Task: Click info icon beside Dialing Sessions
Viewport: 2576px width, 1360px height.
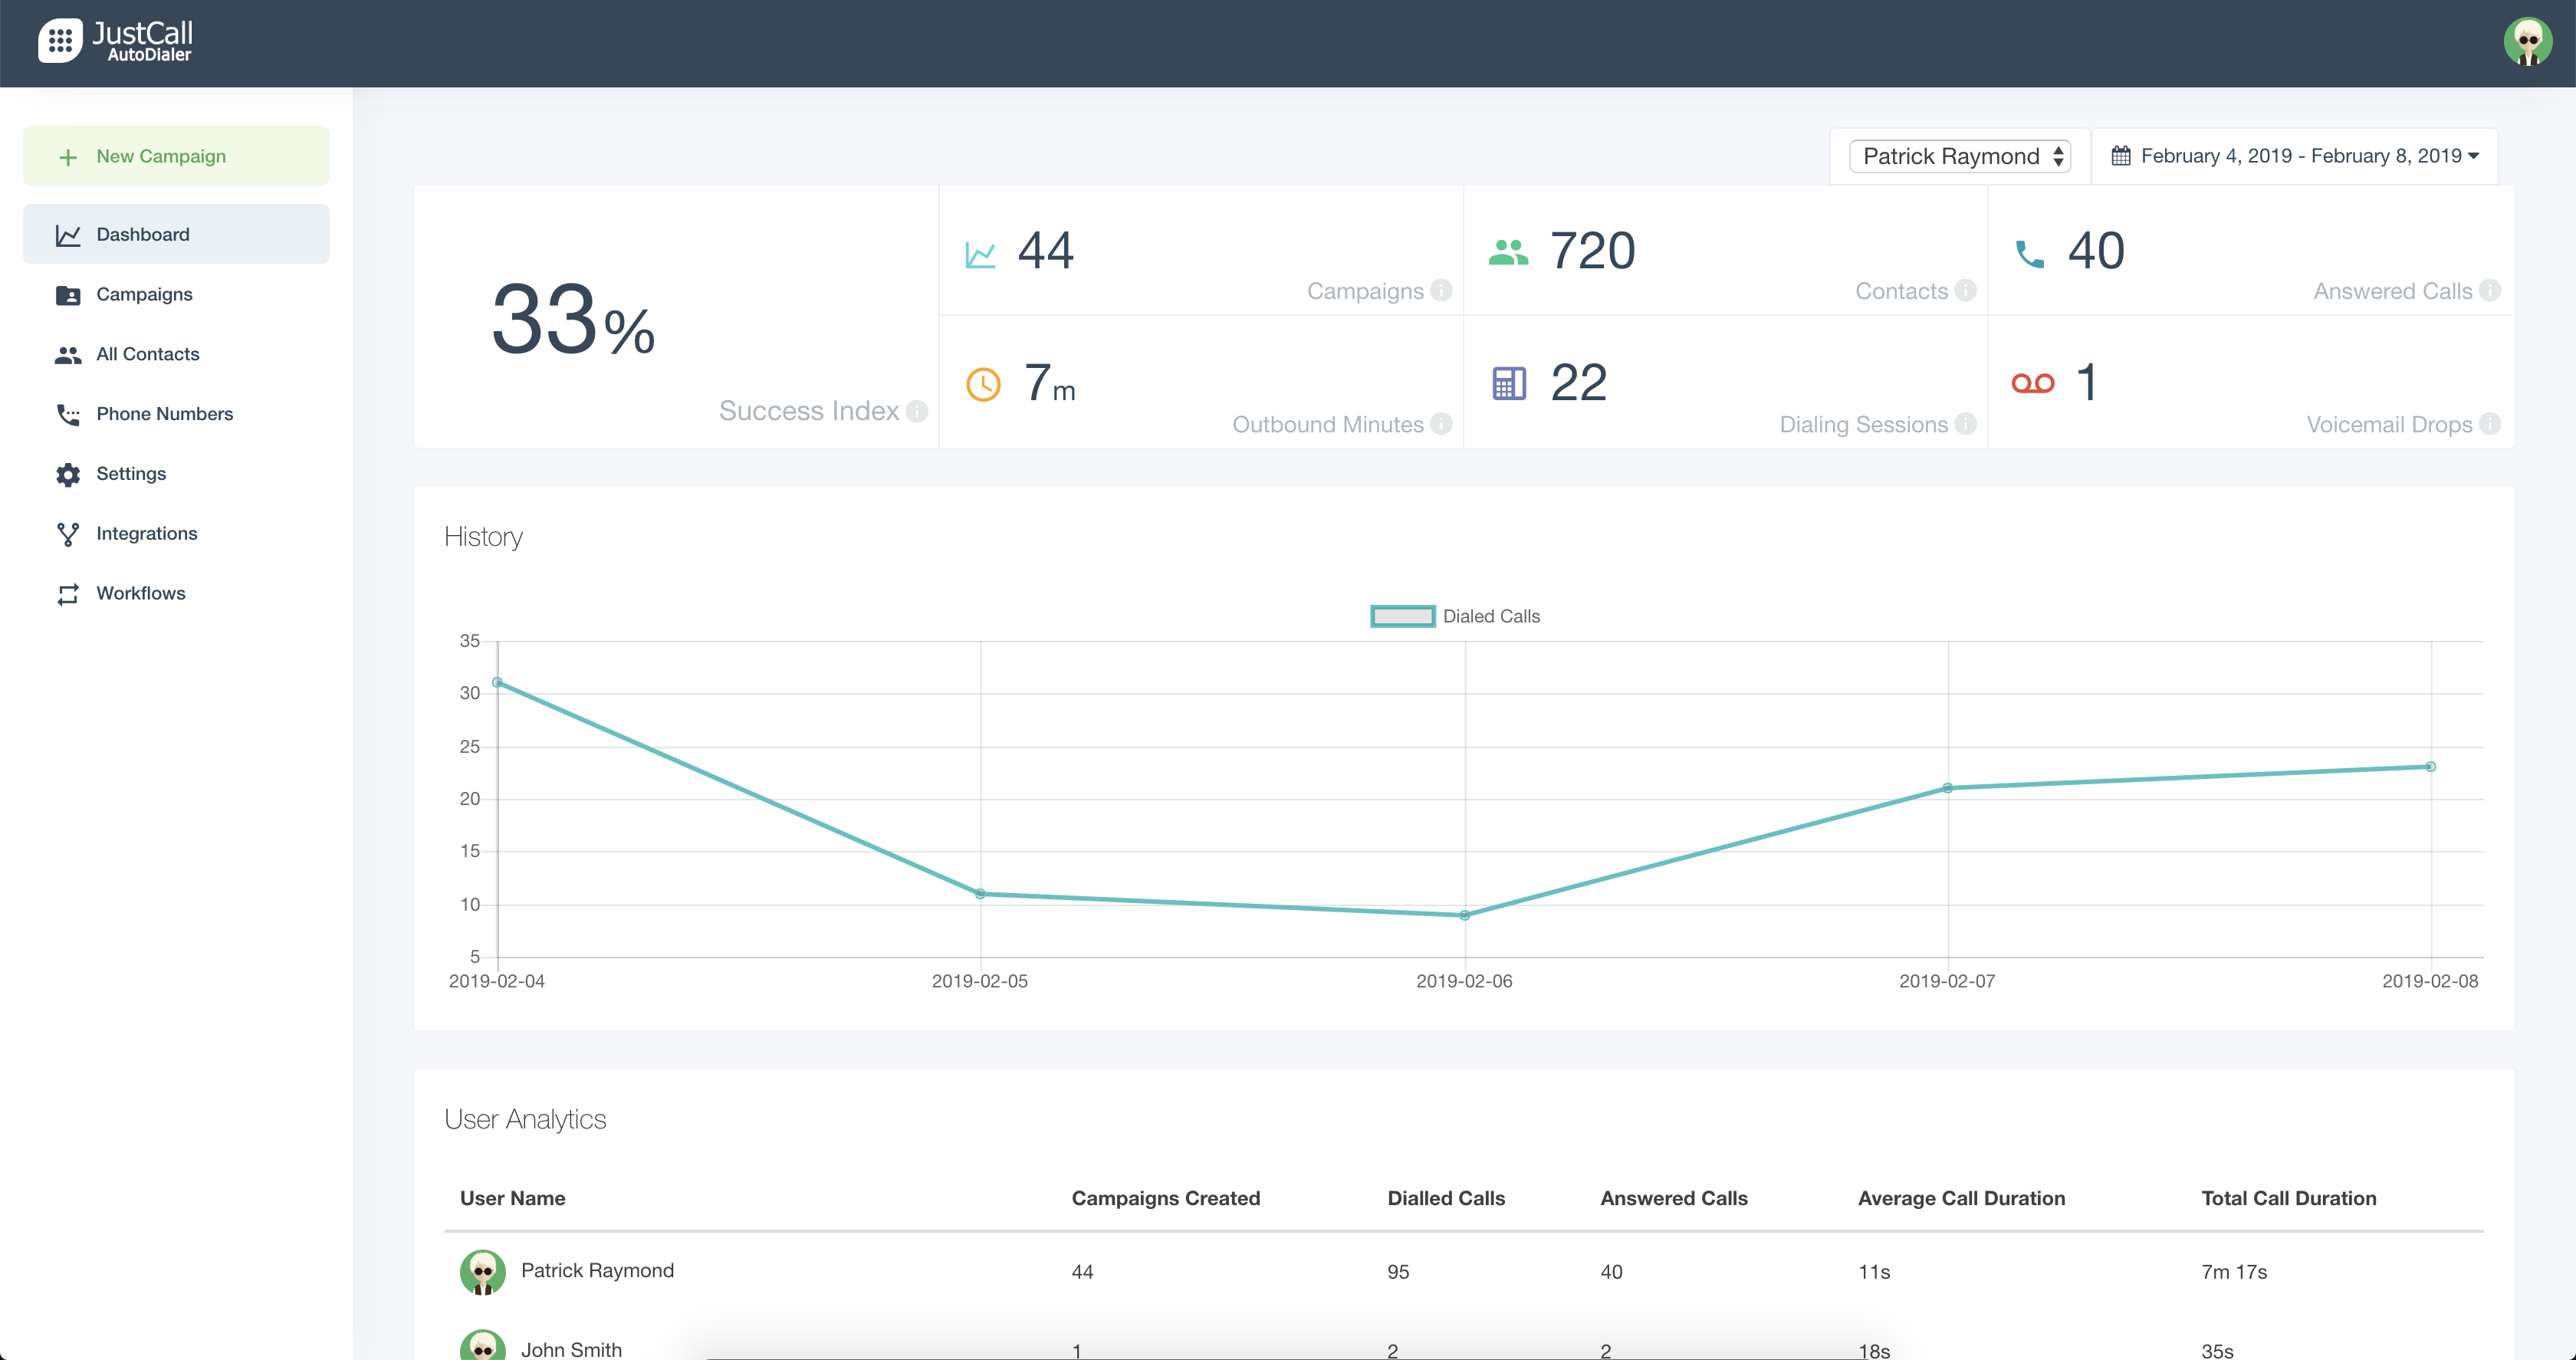Action: click(x=1966, y=424)
